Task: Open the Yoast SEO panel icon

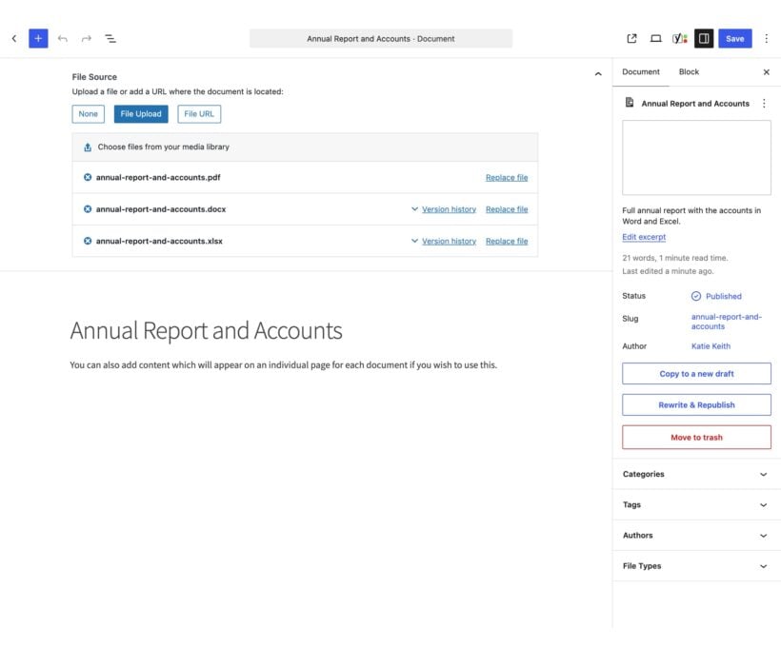Action: (x=679, y=38)
